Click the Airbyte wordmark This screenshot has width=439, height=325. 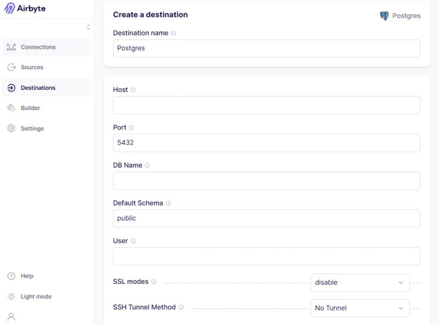click(x=31, y=8)
